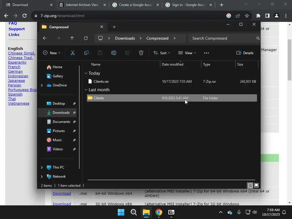Click the Rename icon in Explorer toolbar

coord(113,53)
